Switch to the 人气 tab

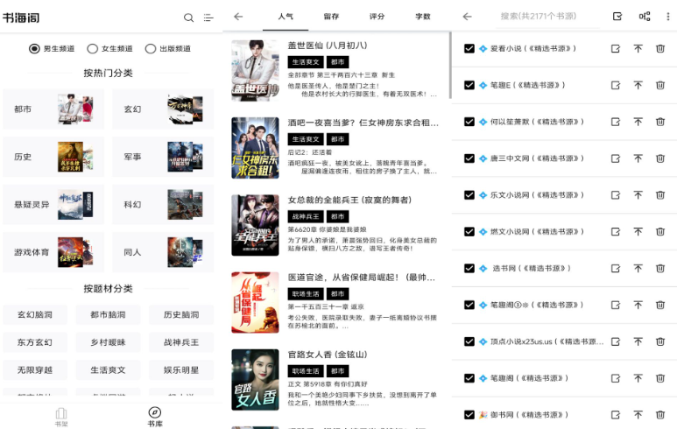pyautogui.click(x=286, y=17)
